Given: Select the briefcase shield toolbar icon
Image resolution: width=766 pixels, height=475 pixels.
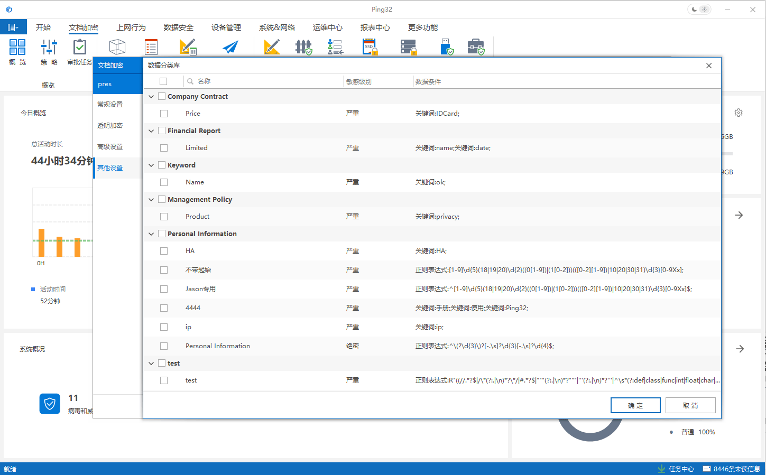Looking at the screenshot, I should point(476,48).
